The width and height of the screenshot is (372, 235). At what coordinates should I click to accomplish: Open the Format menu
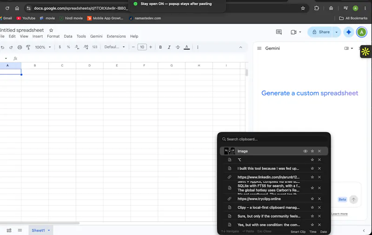(x=53, y=36)
